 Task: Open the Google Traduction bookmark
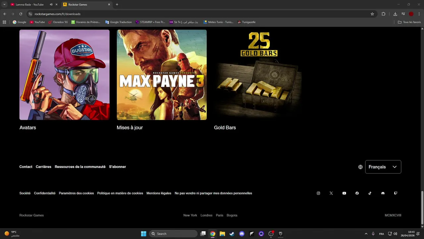coord(118,22)
